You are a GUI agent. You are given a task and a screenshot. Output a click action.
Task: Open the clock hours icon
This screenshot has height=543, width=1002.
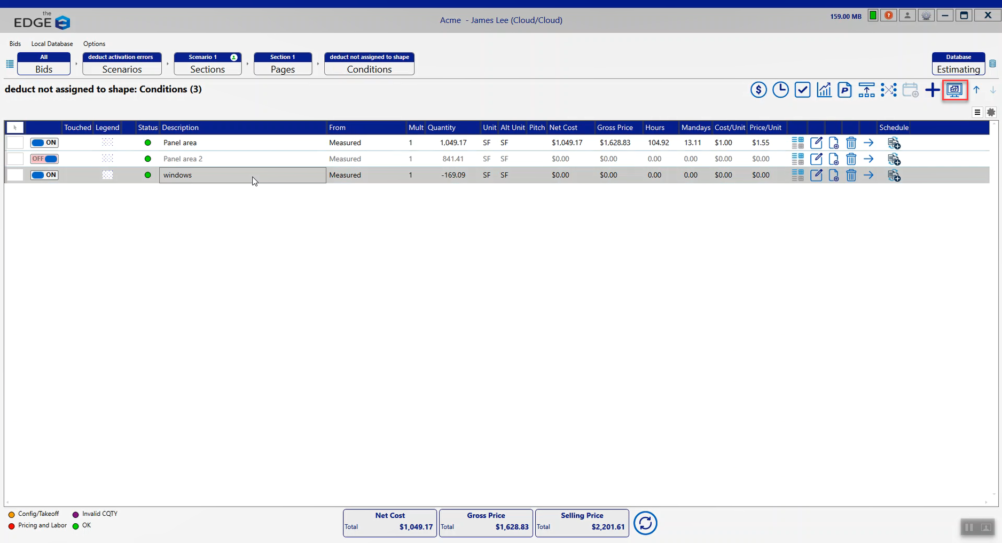[780, 90]
